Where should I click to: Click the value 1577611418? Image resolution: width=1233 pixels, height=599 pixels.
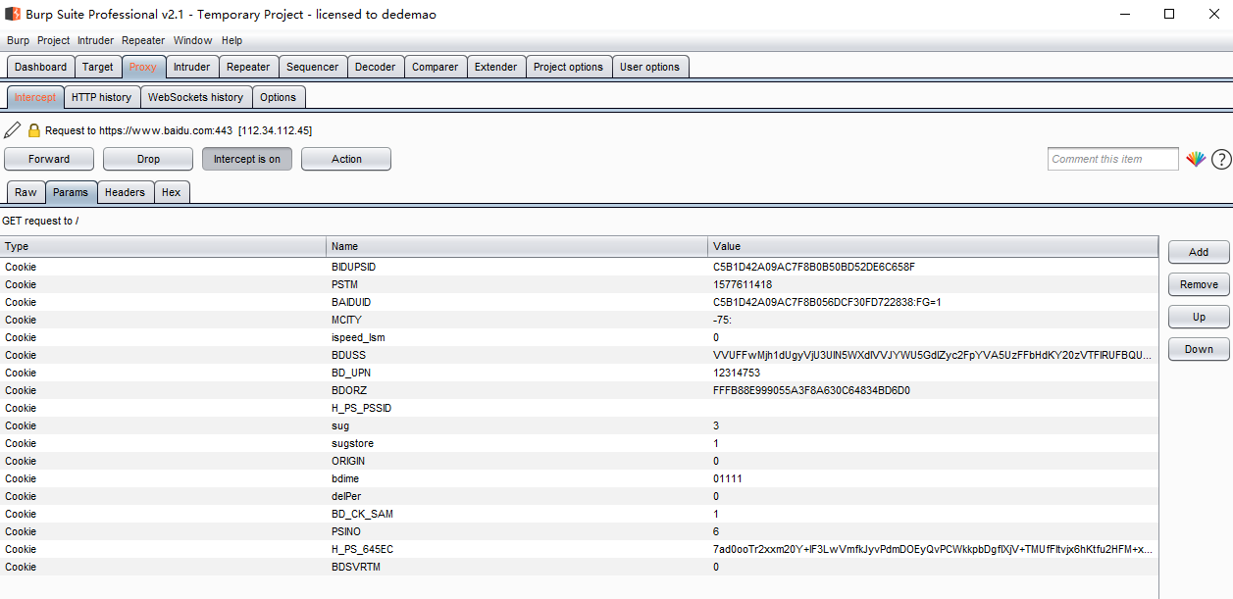tap(743, 284)
